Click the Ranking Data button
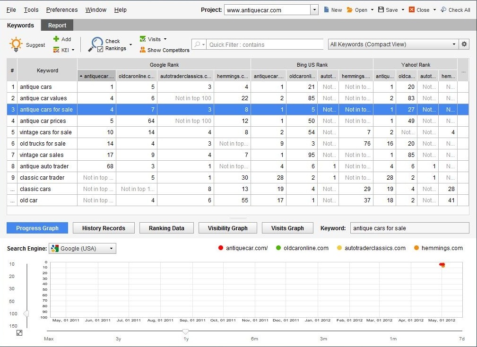Viewport: 477px width, 347px height. click(x=166, y=228)
